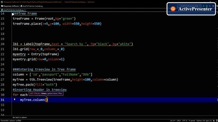Click 'for each in column' breadcrumb
Screen dimensions: 218x122
click(x=20, y=117)
